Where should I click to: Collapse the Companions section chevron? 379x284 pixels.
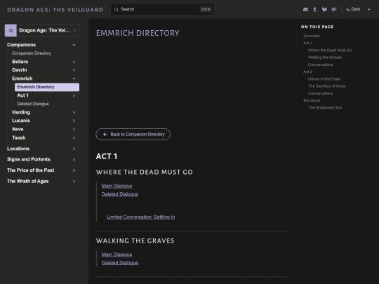coord(74,45)
